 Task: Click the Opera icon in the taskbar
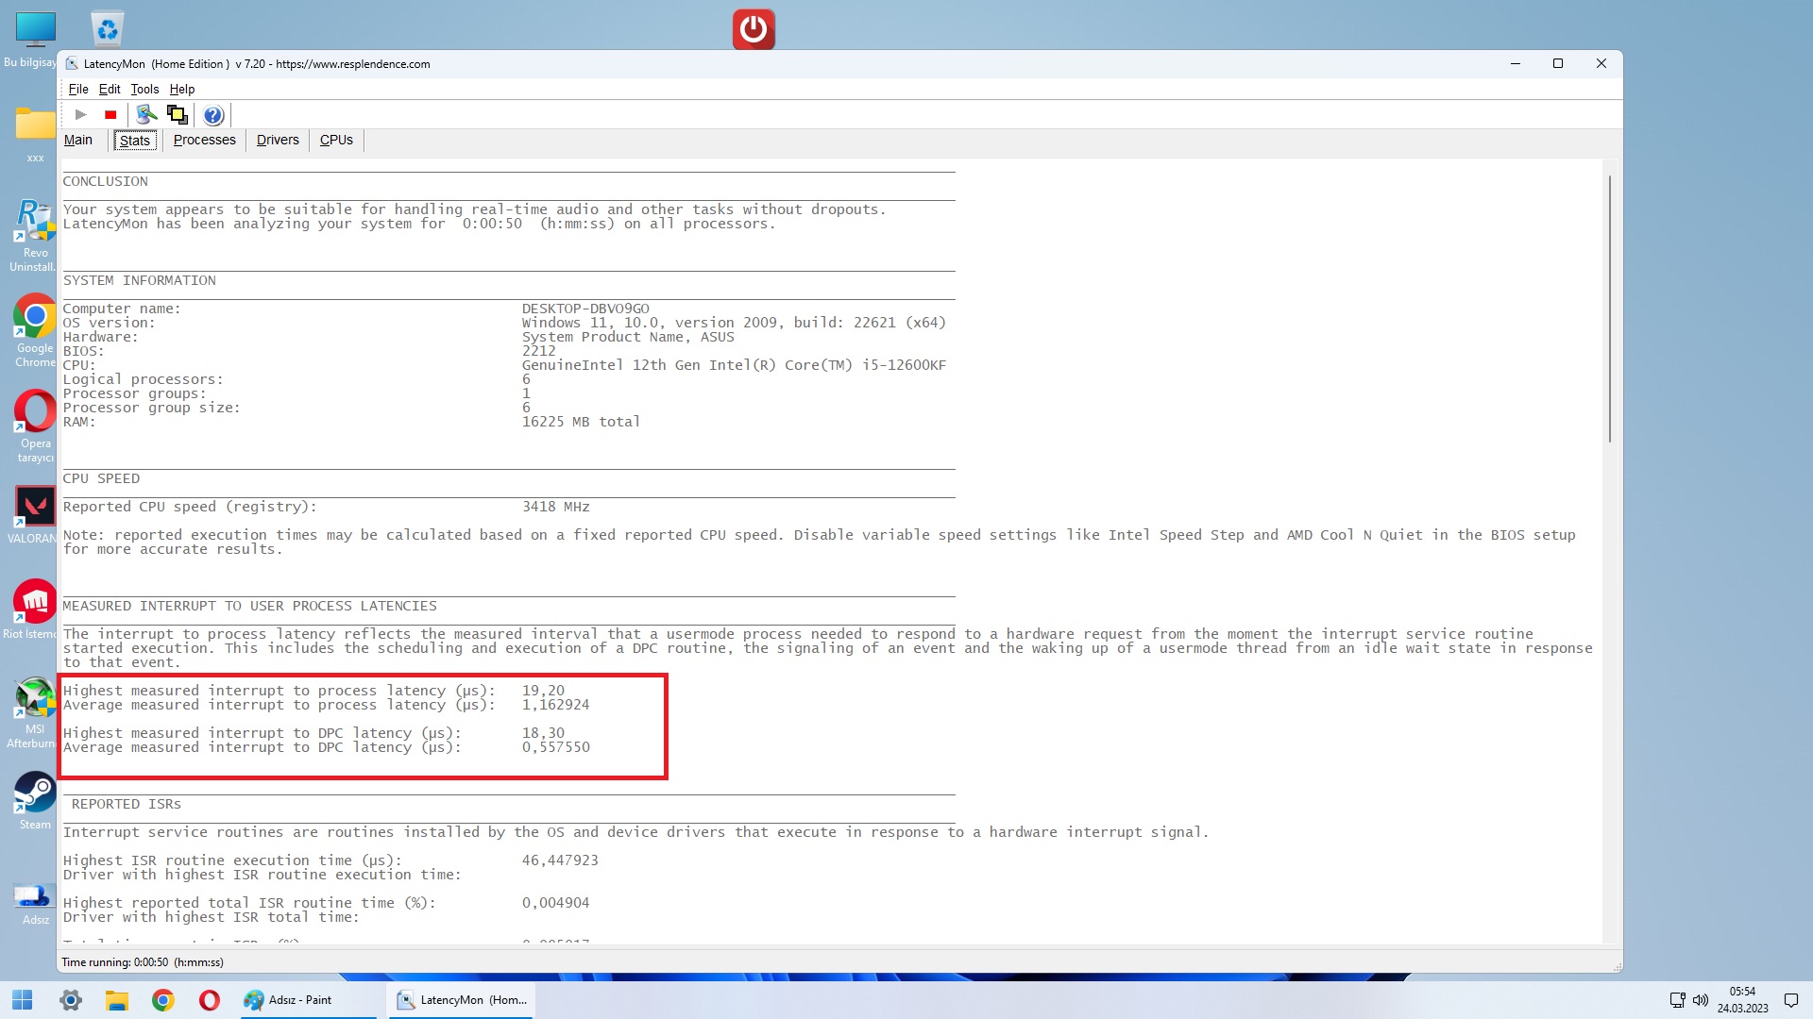tap(210, 1000)
